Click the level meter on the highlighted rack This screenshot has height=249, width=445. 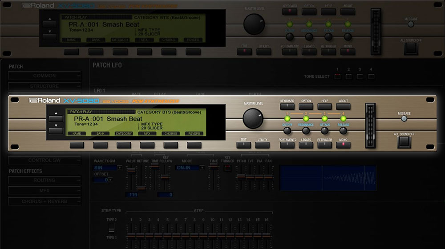tap(370, 125)
